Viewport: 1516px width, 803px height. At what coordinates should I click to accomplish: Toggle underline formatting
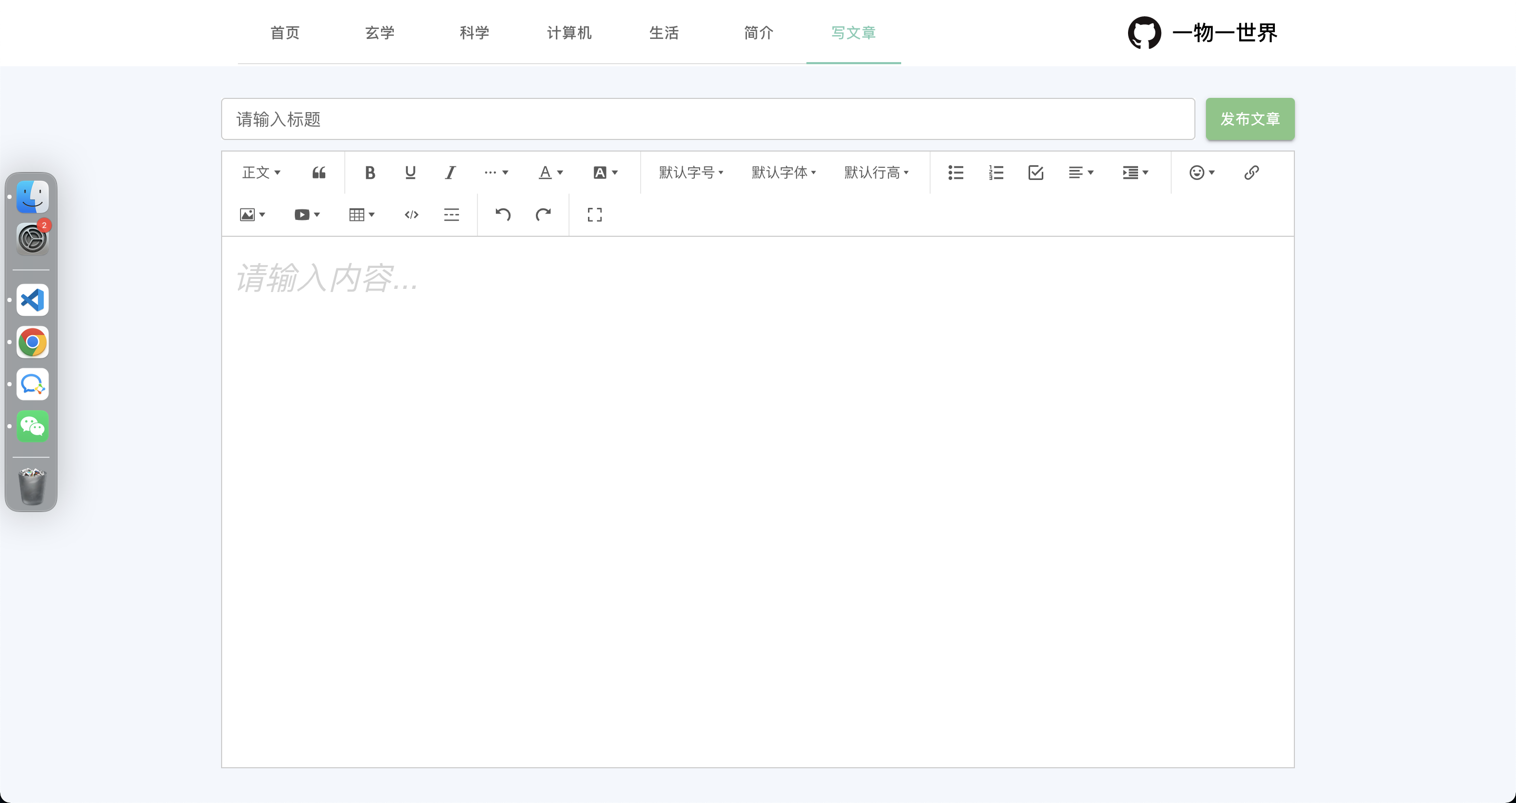[x=410, y=173]
